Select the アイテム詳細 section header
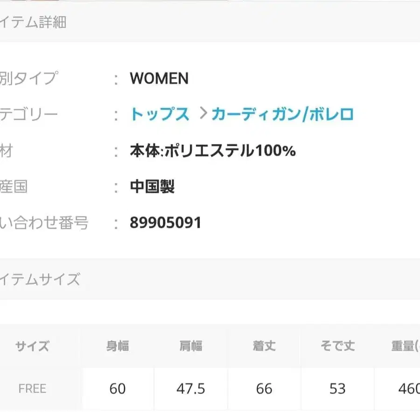The height and width of the screenshot is (420, 420). pos(35,21)
